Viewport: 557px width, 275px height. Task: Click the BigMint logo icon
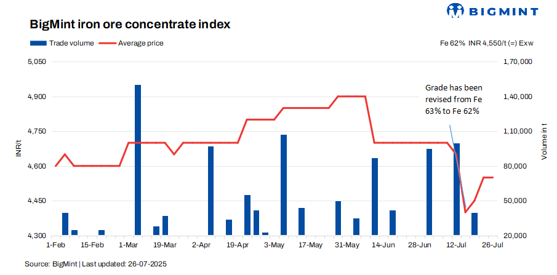[x=455, y=10]
